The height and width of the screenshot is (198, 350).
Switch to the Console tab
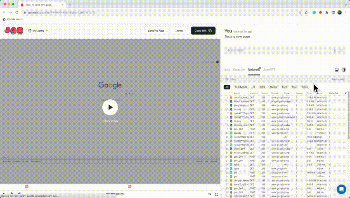(x=239, y=70)
